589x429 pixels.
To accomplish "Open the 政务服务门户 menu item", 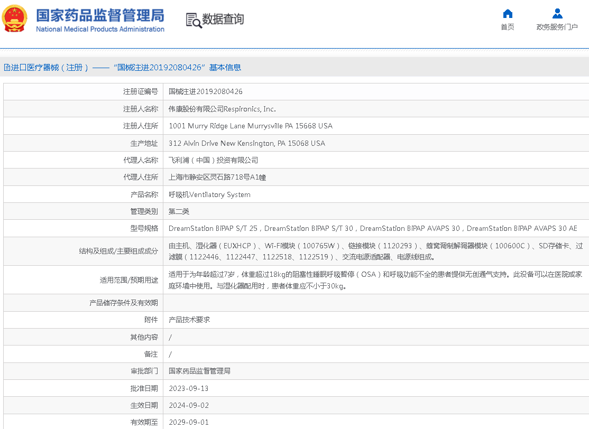I will pyautogui.click(x=557, y=27).
